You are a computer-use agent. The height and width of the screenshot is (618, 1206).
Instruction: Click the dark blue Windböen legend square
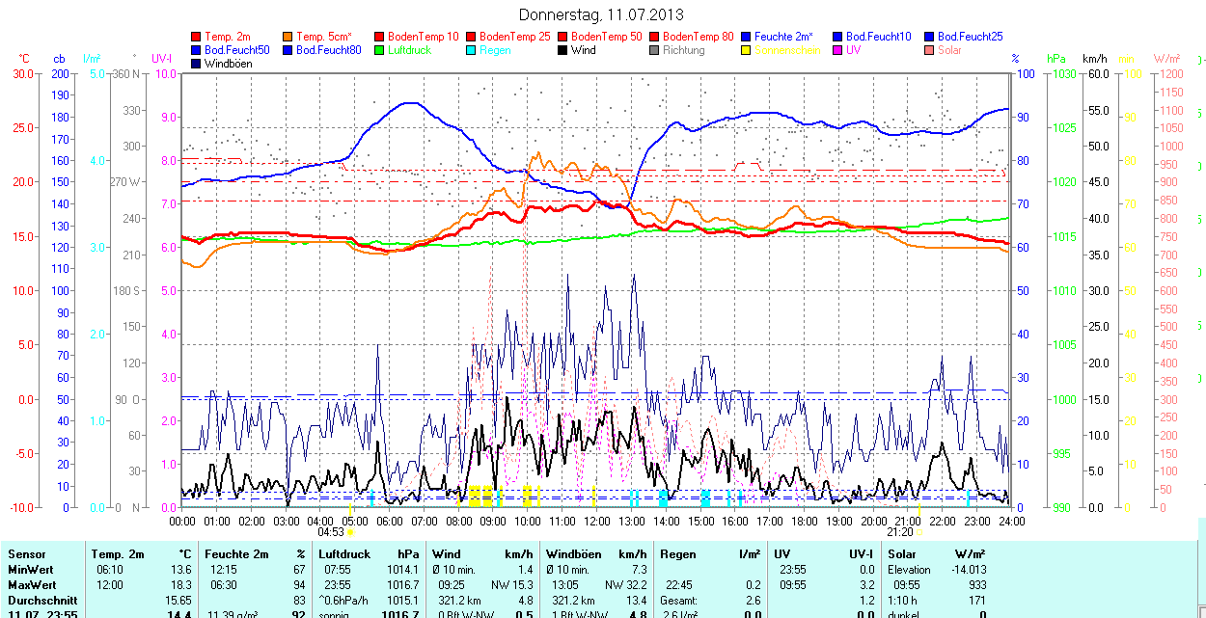click(x=197, y=64)
